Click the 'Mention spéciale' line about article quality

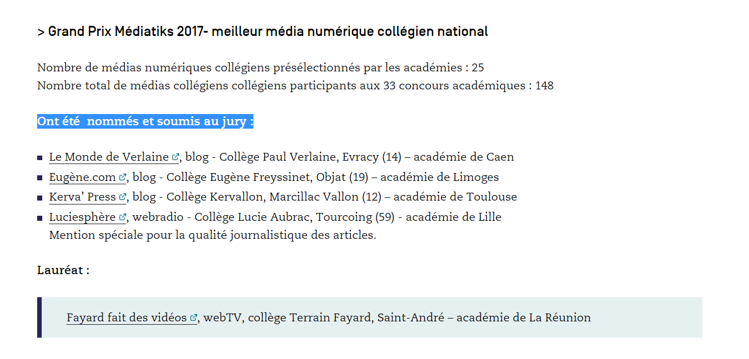[x=212, y=235]
